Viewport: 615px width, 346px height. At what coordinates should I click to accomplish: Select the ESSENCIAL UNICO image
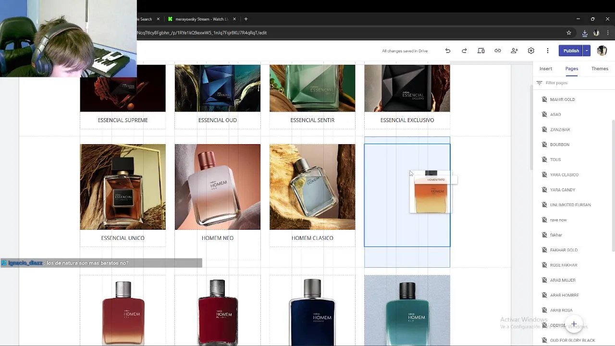point(123,187)
